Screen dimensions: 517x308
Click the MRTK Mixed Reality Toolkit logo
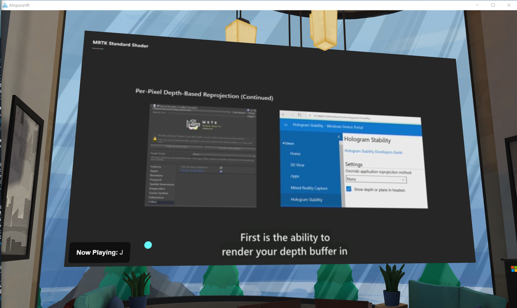tap(204, 124)
